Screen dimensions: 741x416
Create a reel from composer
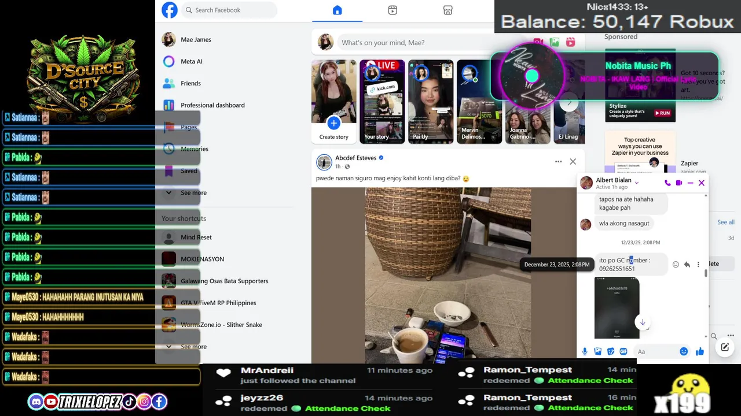point(571,42)
